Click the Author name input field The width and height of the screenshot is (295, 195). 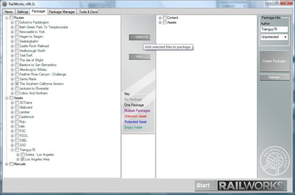point(274,29)
